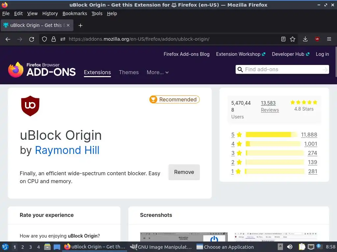The width and height of the screenshot is (337, 252).
Task: Open Developer Hub link
Action: coord(291,54)
